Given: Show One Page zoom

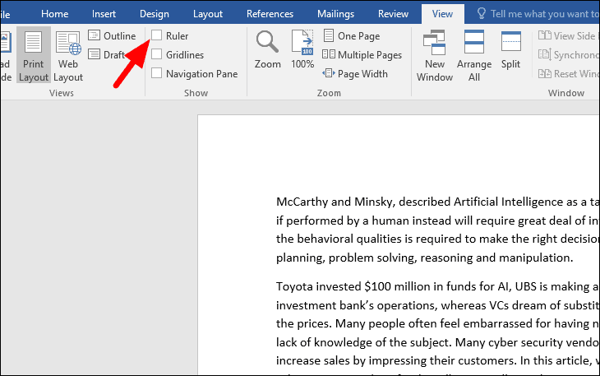Looking at the screenshot, I should [x=352, y=35].
